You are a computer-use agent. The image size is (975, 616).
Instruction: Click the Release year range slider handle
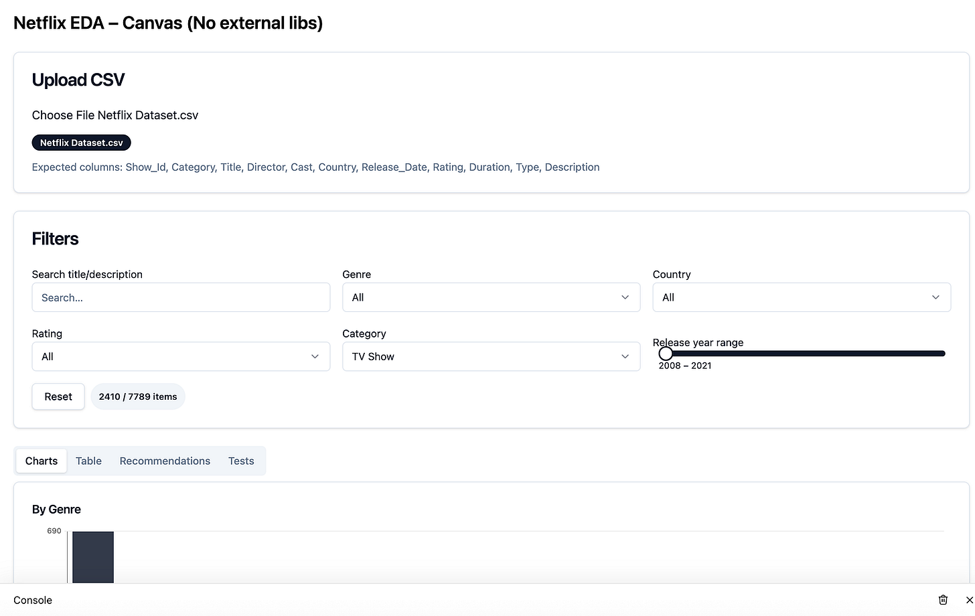click(666, 354)
